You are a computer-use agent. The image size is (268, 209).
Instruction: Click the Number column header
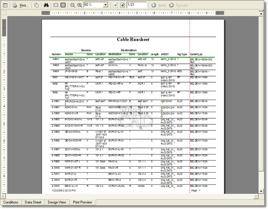point(56,54)
